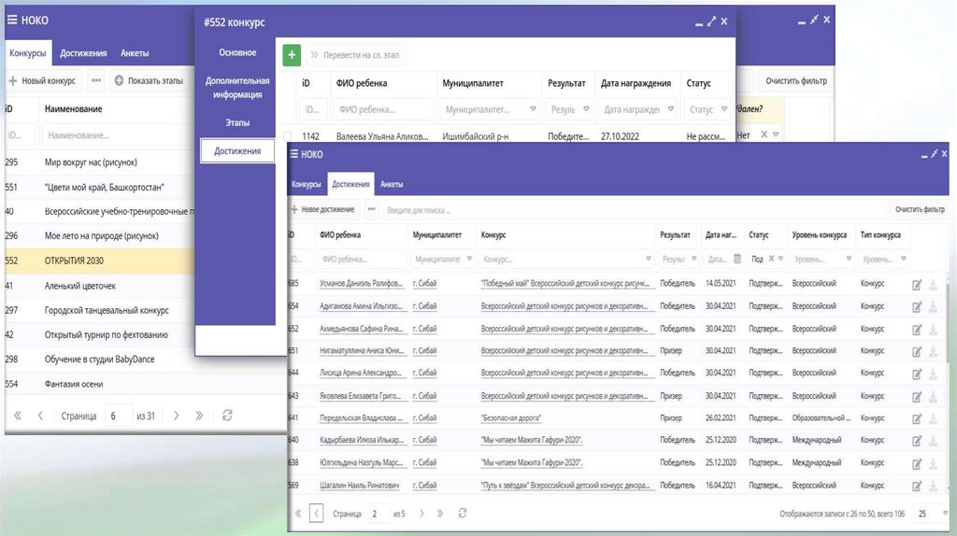Screen dimensions: 957x536
Task: Open Муниципалитет filter dropdown in #552 конкурс
Action: point(533,109)
